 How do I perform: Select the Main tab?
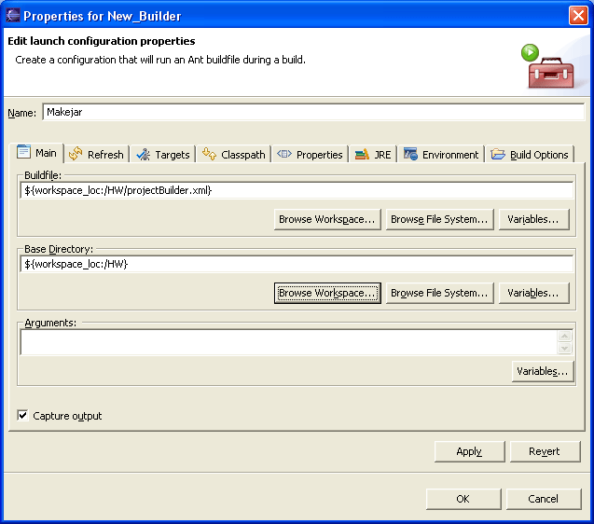(x=36, y=152)
